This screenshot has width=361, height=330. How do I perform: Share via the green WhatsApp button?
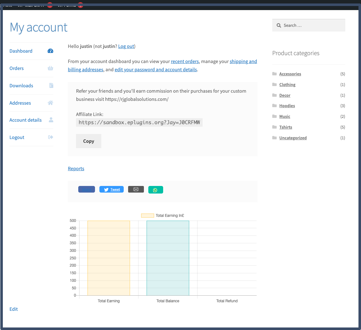tap(156, 190)
